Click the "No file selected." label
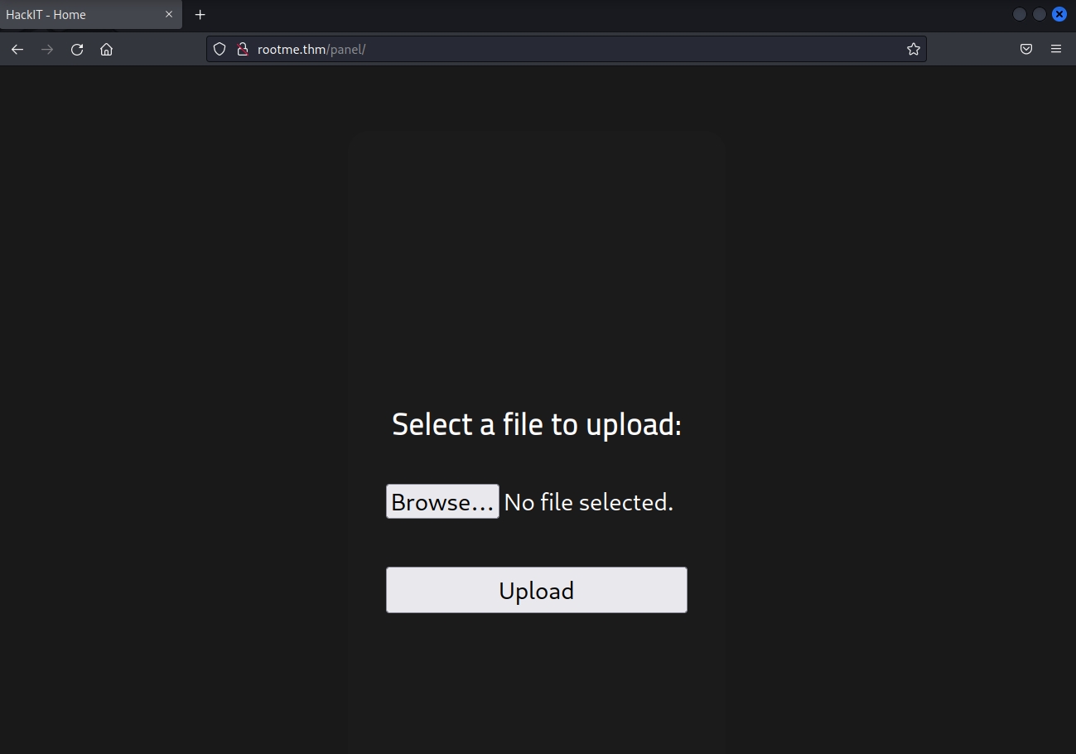The height and width of the screenshot is (754, 1076). (589, 502)
